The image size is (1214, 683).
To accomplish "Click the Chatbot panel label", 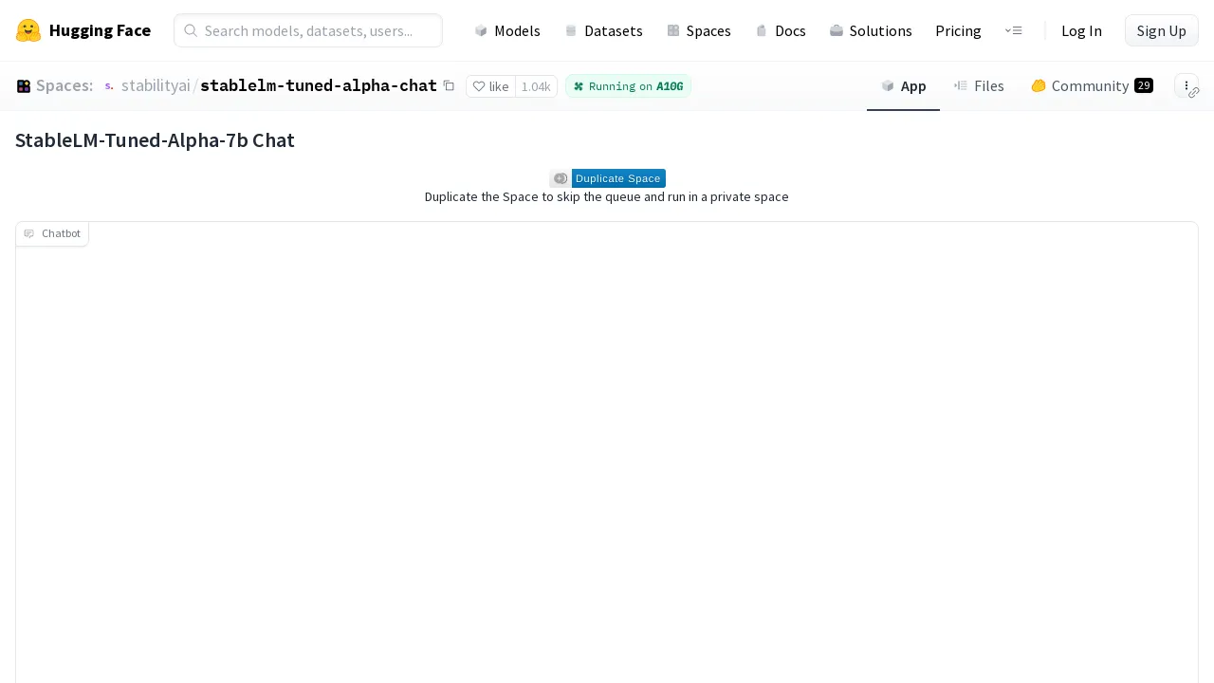I will pyautogui.click(x=52, y=233).
